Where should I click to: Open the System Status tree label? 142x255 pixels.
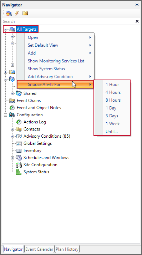pyautogui.click(x=36, y=172)
